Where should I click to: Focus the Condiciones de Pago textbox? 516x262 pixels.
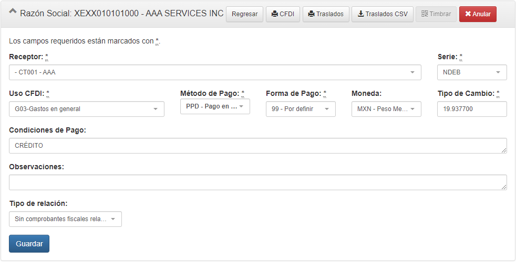pos(257,146)
